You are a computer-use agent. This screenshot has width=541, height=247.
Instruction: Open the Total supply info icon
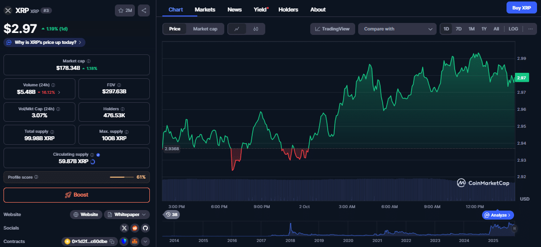[52, 132]
